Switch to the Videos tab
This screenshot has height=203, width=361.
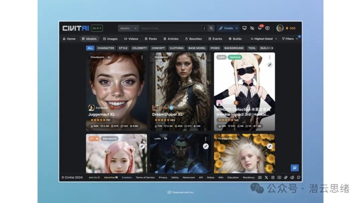[x=131, y=39]
